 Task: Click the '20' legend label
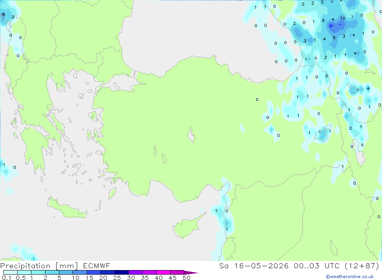(x=103, y=278)
